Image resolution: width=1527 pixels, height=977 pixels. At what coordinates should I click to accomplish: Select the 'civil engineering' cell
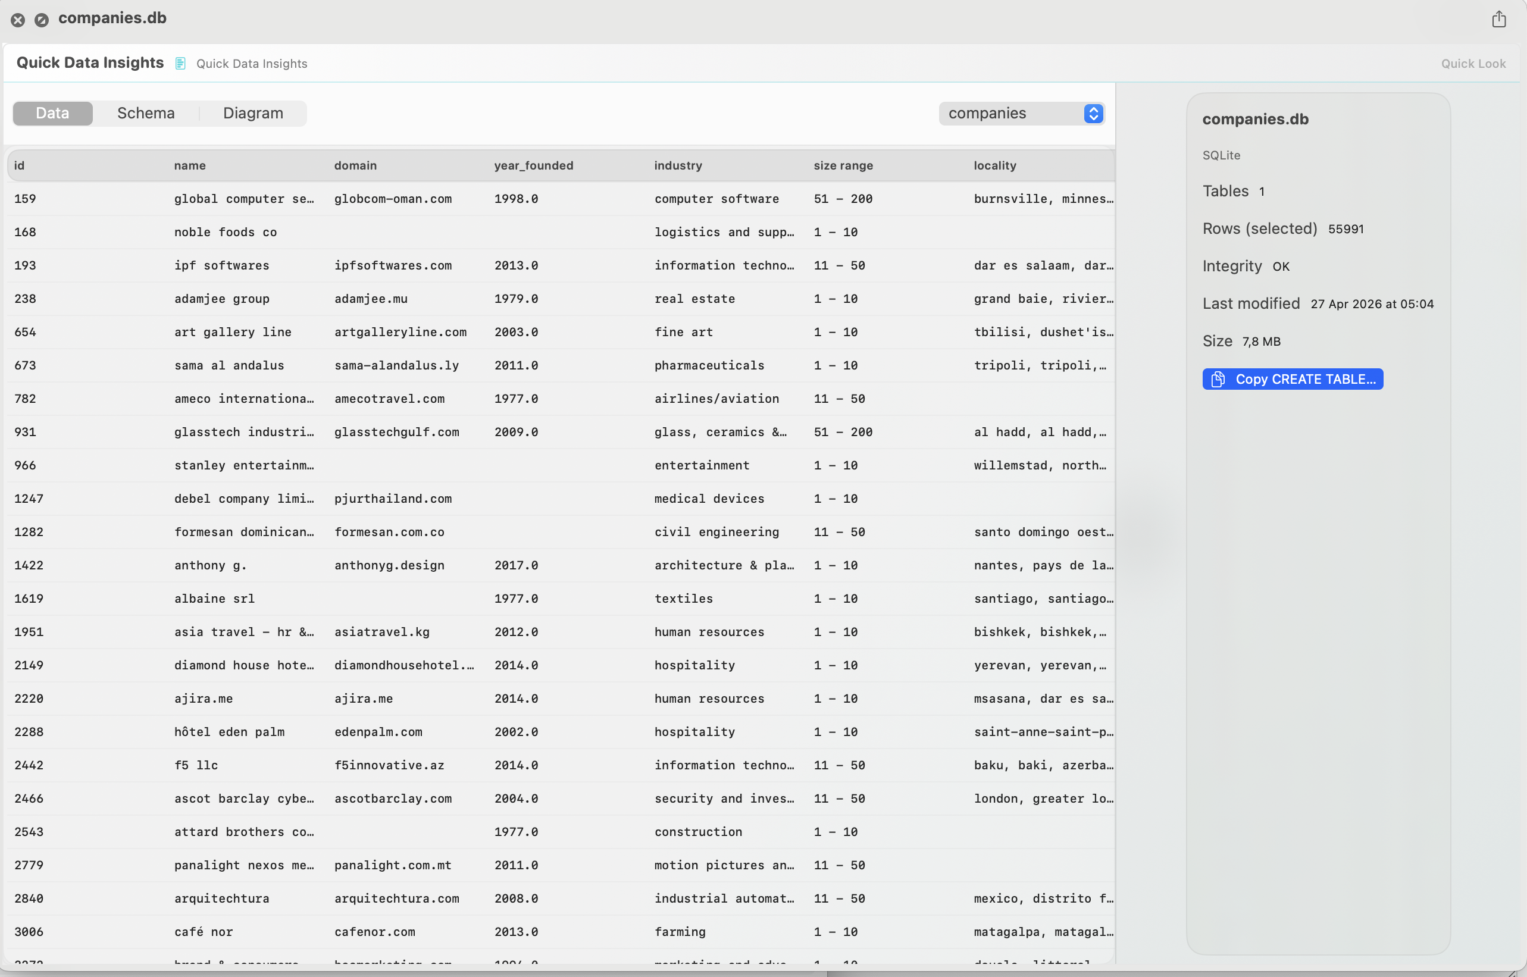[x=716, y=533]
